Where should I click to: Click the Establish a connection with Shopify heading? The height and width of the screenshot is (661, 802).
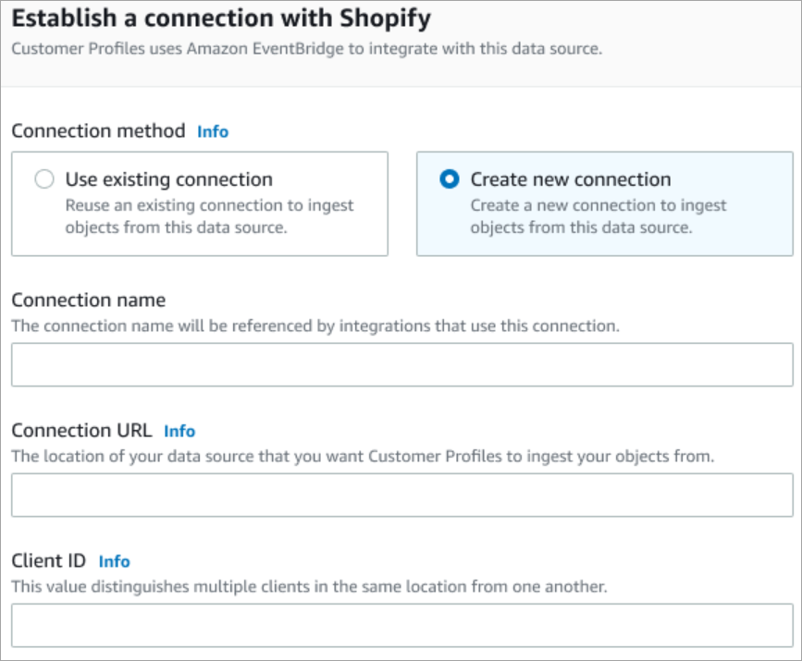(221, 18)
